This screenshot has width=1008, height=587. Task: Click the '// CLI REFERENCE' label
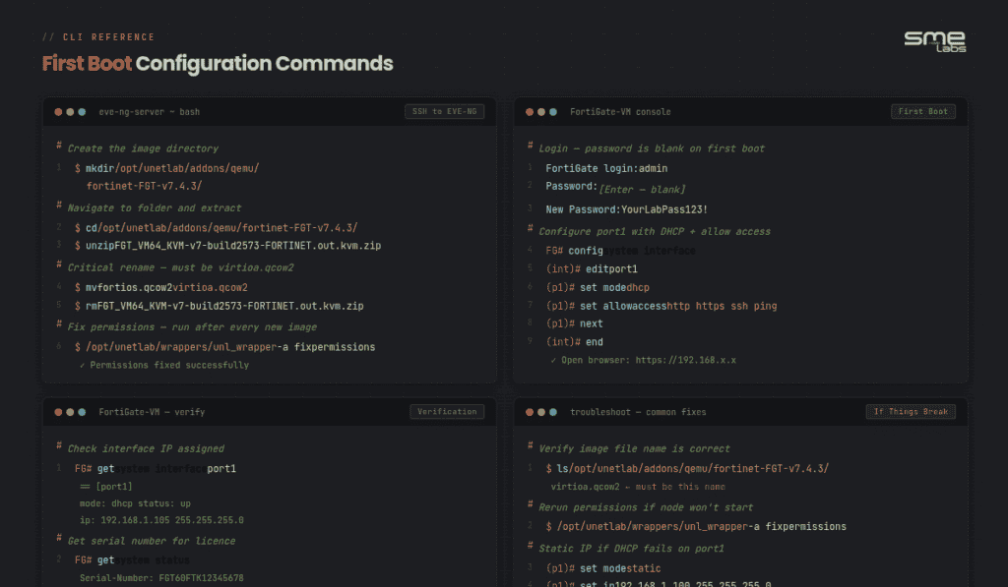98,37
